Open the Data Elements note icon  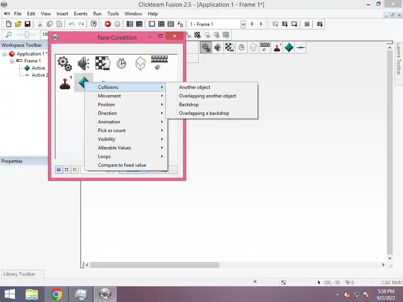pyautogui.click(x=180, y=24)
